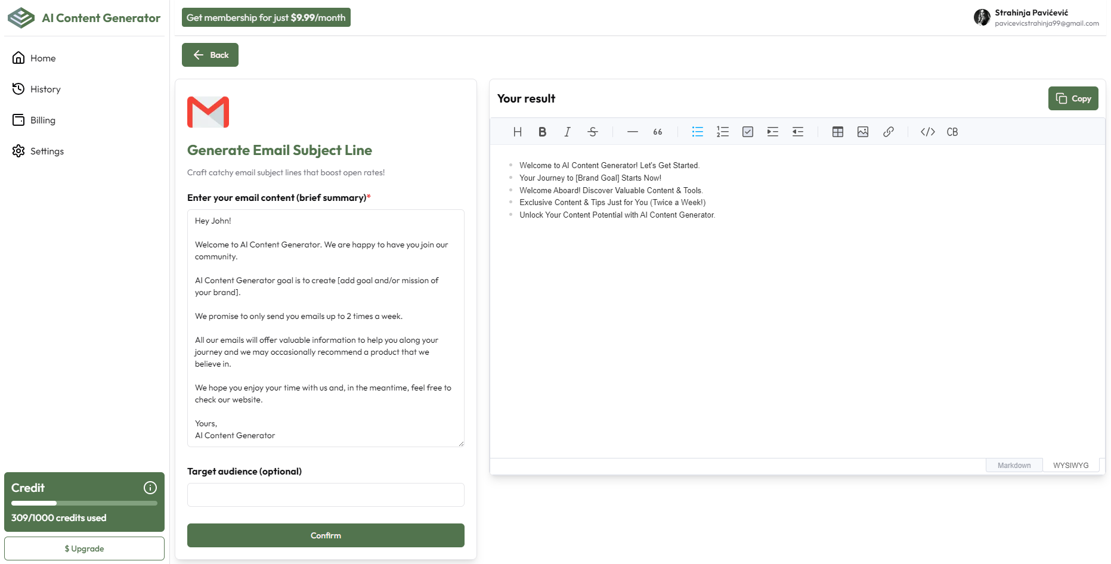1111x564 pixels.
Task: Click the "309/1000 credits used" text
Action: (x=59, y=517)
